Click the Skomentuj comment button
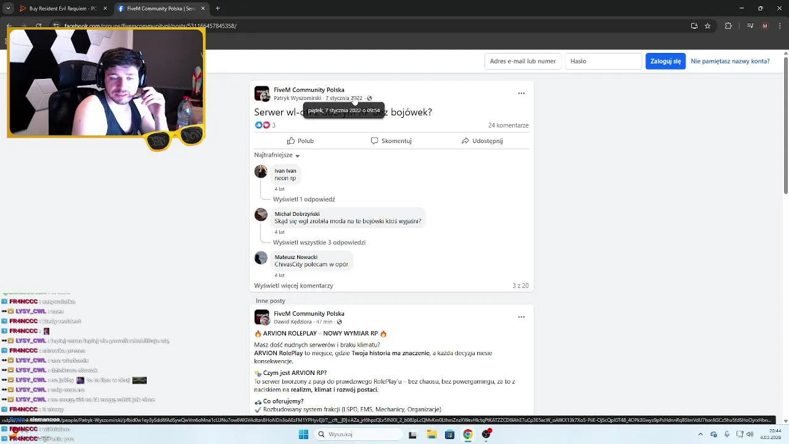The image size is (789, 444). tap(391, 141)
